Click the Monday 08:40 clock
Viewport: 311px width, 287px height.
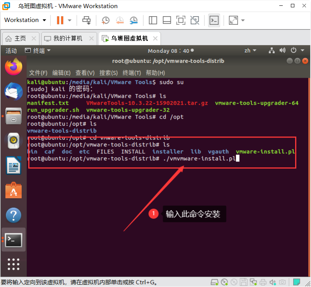(x=170, y=51)
